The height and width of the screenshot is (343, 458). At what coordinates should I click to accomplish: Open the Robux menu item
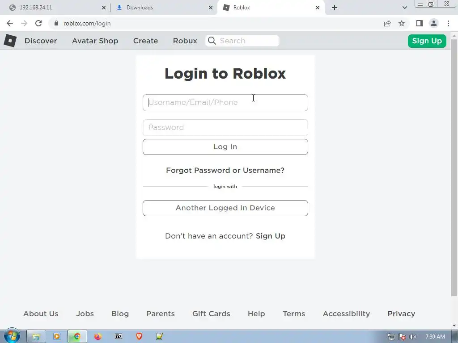185,41
